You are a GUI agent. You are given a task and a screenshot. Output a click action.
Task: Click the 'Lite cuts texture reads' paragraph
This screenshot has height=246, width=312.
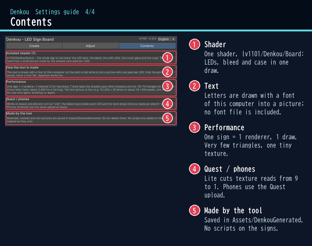tap(251, 187)
